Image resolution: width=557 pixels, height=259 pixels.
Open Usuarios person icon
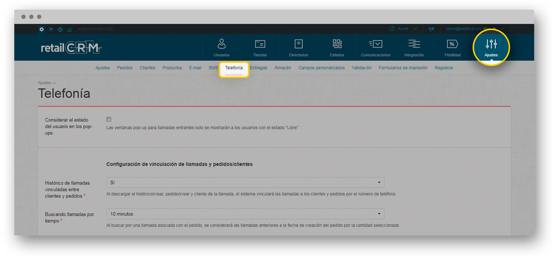click(221, 44)
